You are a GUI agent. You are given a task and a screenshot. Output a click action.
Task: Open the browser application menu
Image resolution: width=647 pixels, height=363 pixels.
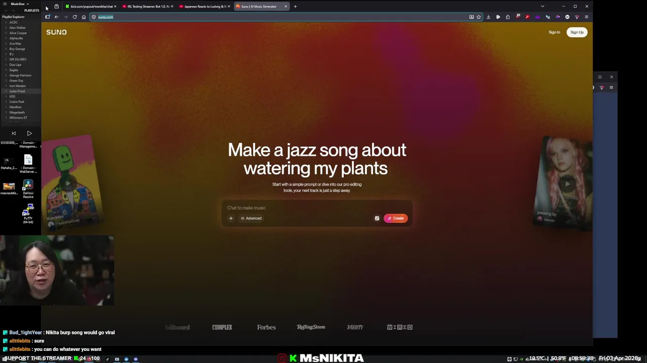[x=586, y=17]
